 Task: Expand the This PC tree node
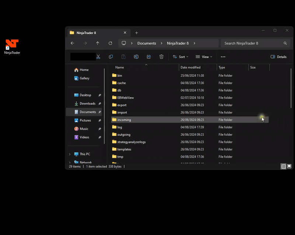(70, 154)
